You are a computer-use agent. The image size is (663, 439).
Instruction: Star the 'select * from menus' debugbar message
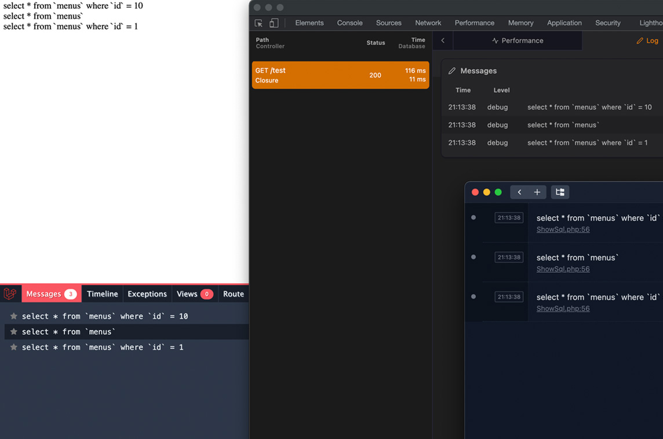coord(13,332)
